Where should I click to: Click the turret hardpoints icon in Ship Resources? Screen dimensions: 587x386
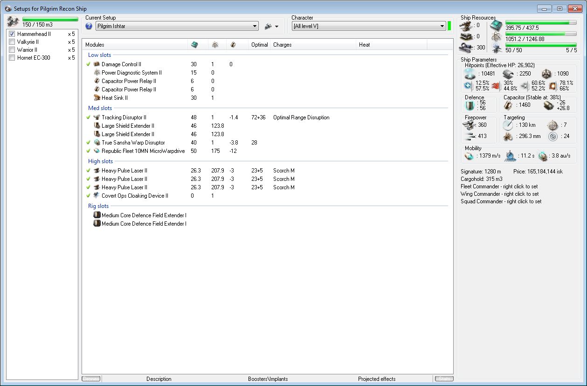pos(466,25)
